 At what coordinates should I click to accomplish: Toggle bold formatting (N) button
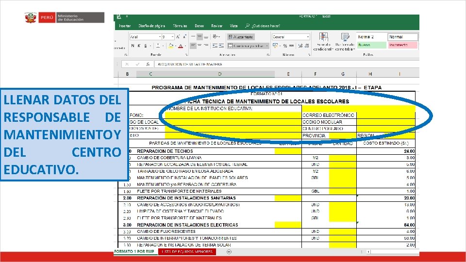pos(133,46)
